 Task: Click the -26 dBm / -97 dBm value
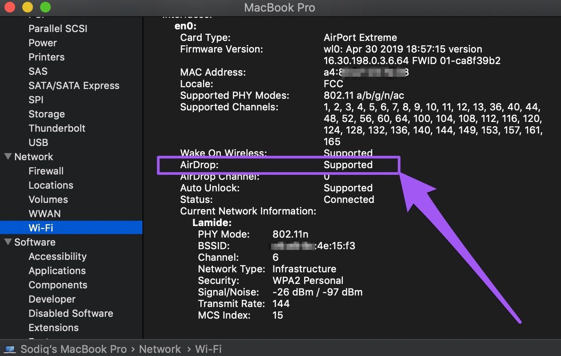tap(317, 292)
